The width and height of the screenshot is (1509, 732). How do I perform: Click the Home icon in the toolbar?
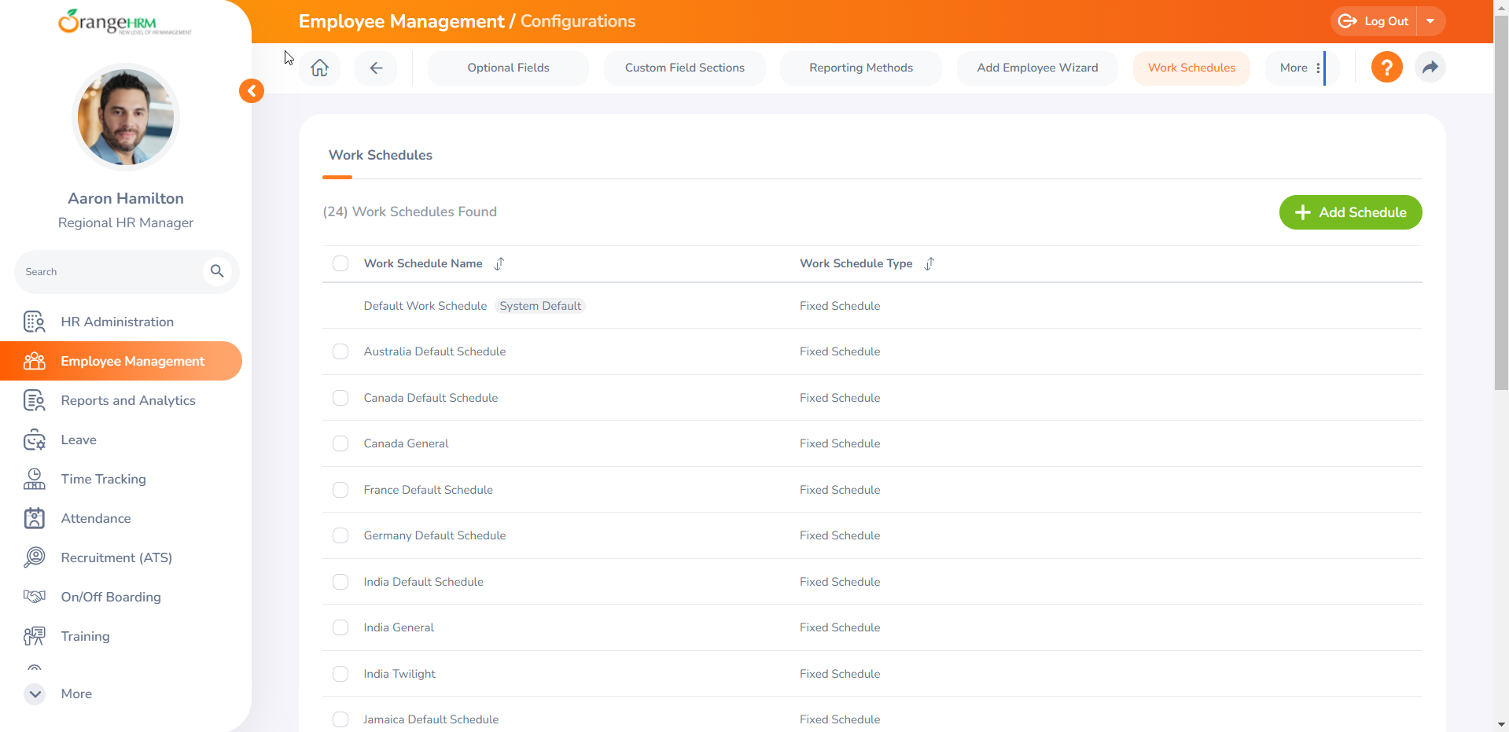coord(319,68)
